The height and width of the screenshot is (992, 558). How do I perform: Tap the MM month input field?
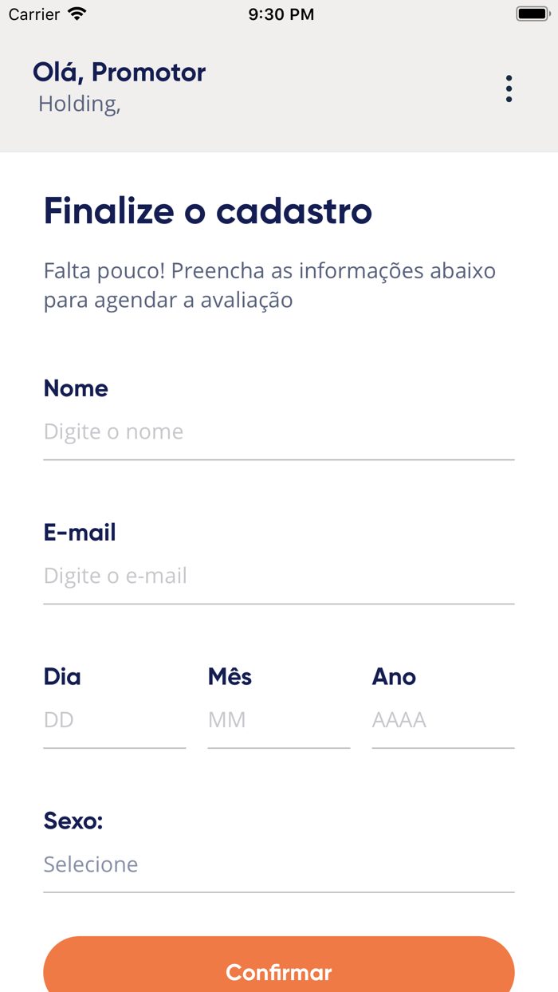278,719
